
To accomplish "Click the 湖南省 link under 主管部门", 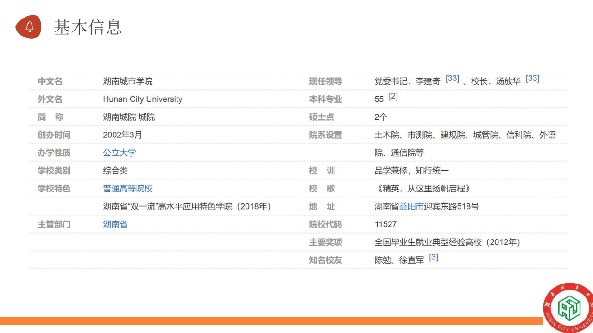I will [115, 225].
